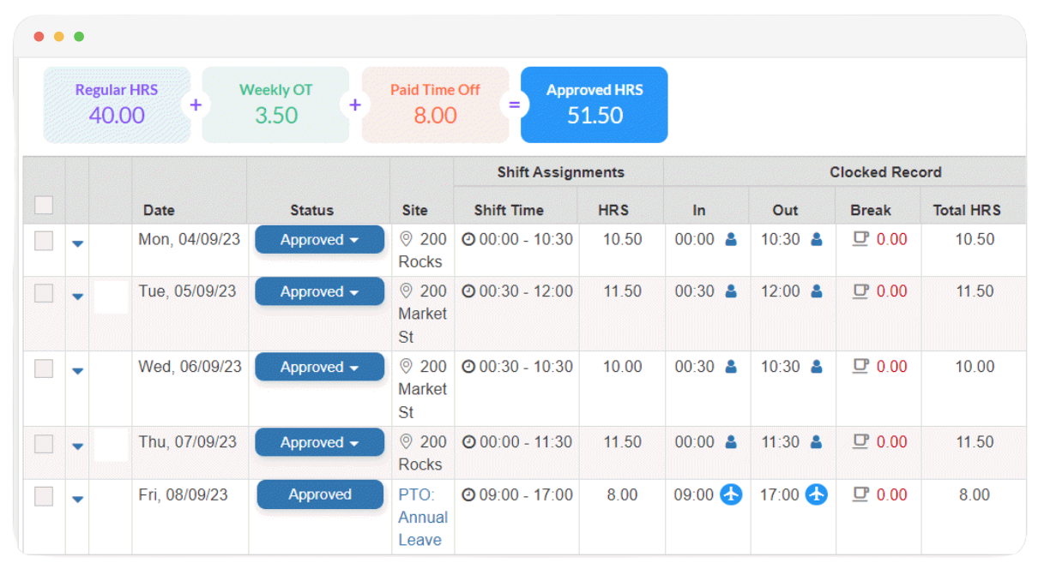
Task: Check the row checkbox for Tue, 05/09/23
Action: coord(44,293)
